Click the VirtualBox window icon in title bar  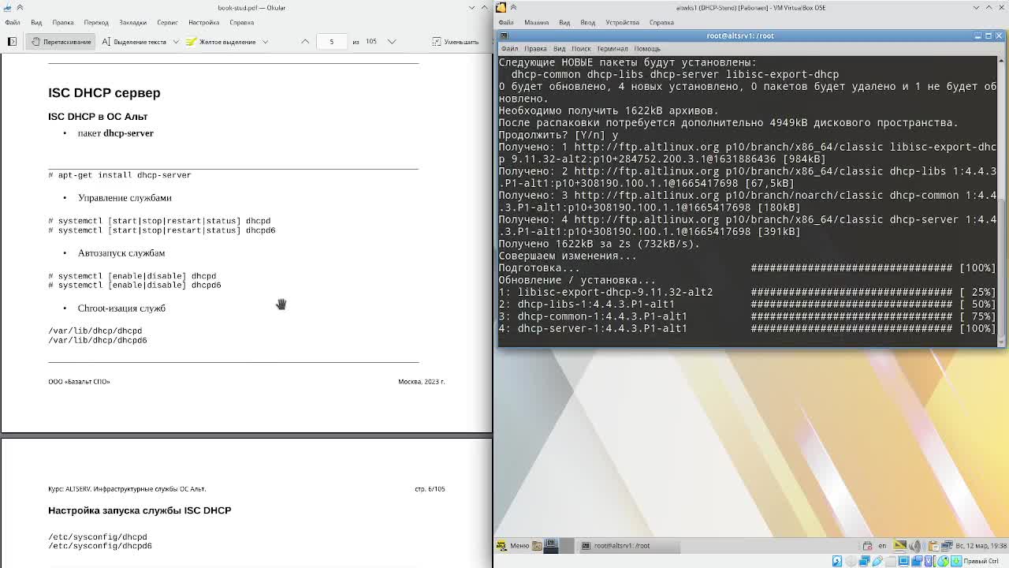coord(501,7)
